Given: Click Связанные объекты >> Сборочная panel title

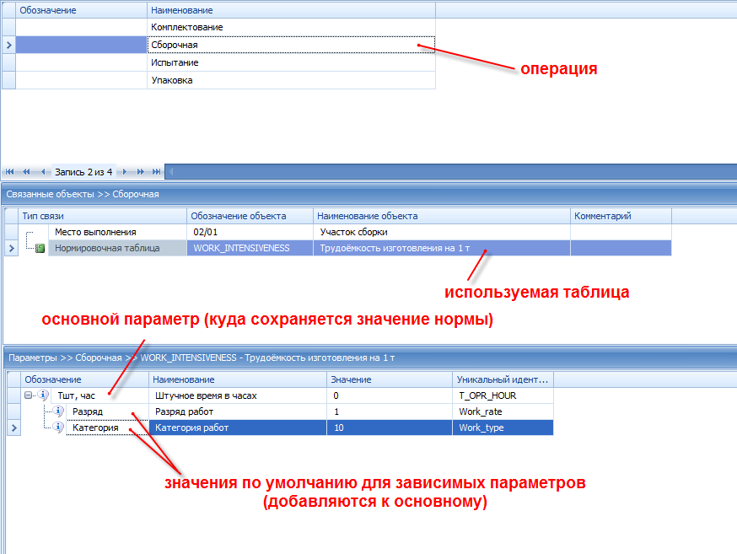Looking at the screenshot, I should point(83,194).
